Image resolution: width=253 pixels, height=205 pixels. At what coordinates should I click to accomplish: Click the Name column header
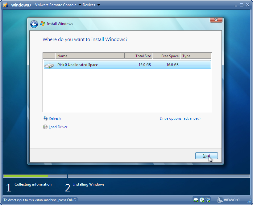90,56
